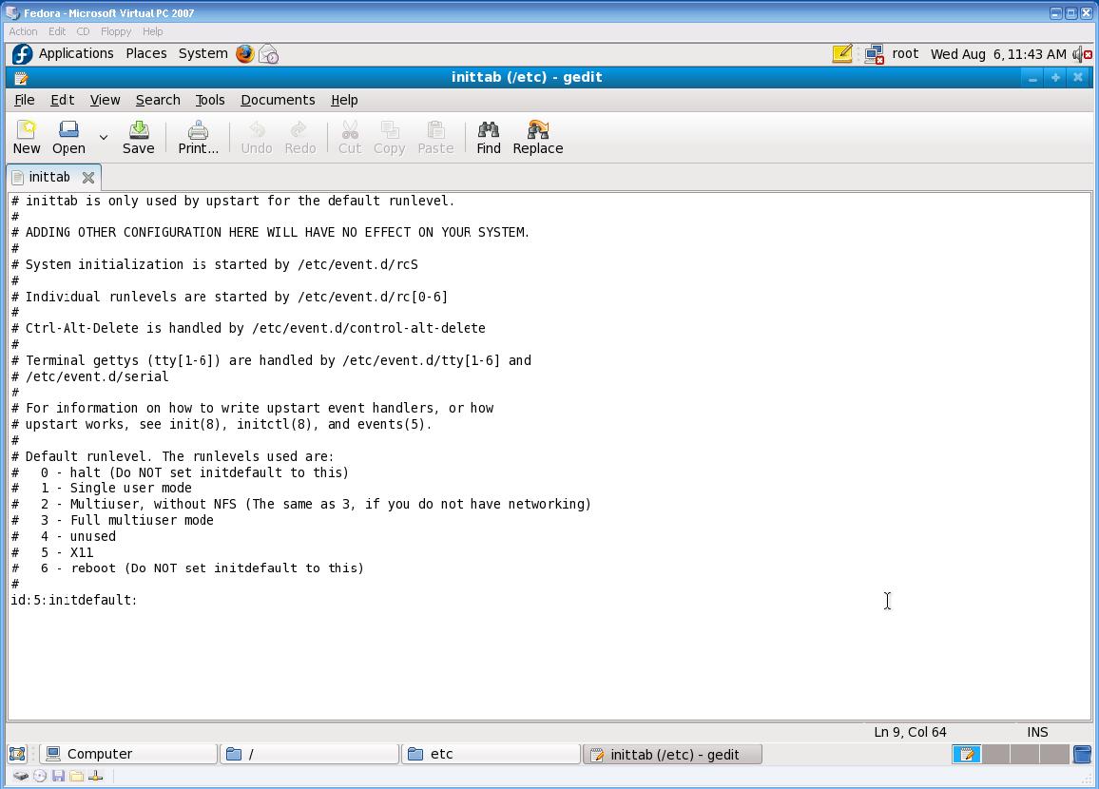Switch to the etc folder taskbar window
This screenshot has height=789, width=1099.
coord(491,754)
